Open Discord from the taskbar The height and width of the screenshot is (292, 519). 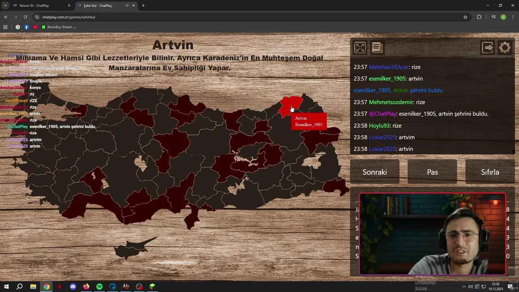[73, 286]
